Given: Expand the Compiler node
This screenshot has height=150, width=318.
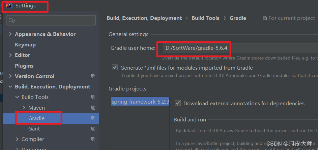Looking at the screenshot, I should [x=18, y=139].
